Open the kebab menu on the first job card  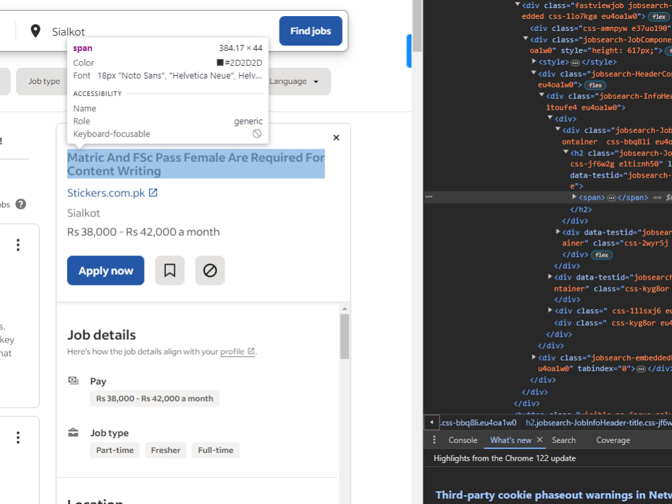pyautogui.click(x=18, y=245)
